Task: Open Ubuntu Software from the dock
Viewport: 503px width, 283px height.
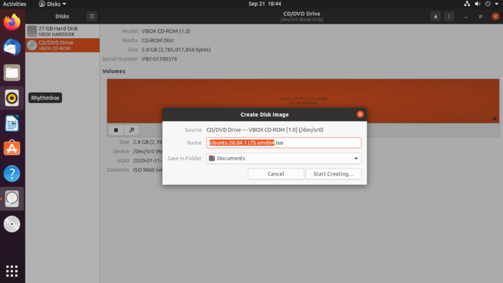Action: click(11, 148)
